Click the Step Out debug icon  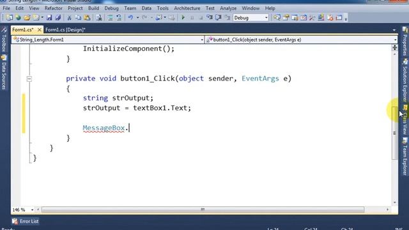pos(228,18)
